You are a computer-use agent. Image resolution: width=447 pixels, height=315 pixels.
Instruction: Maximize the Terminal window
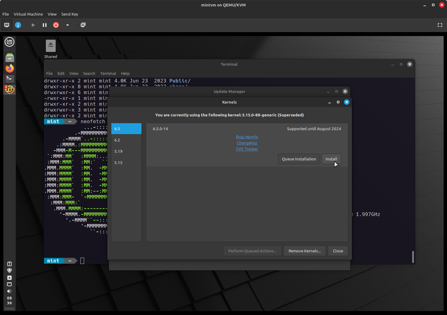(401, 64)
